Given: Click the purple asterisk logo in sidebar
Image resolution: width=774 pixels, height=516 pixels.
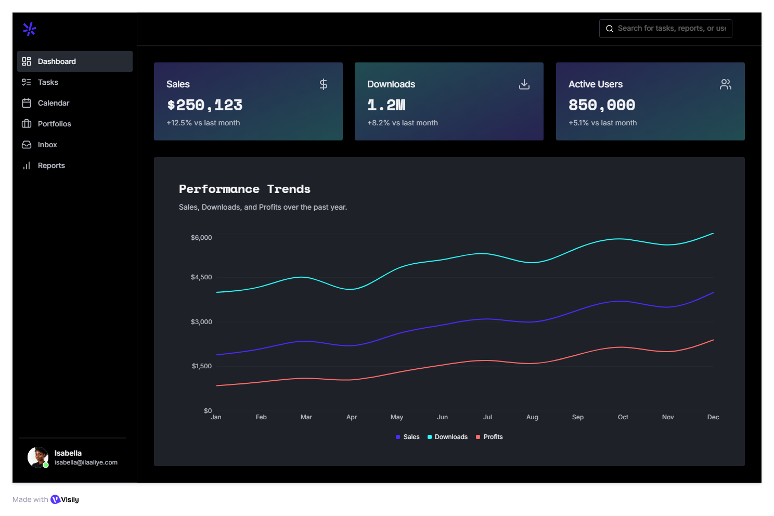Looking at the screenshot, I should [x=30, y=29].
